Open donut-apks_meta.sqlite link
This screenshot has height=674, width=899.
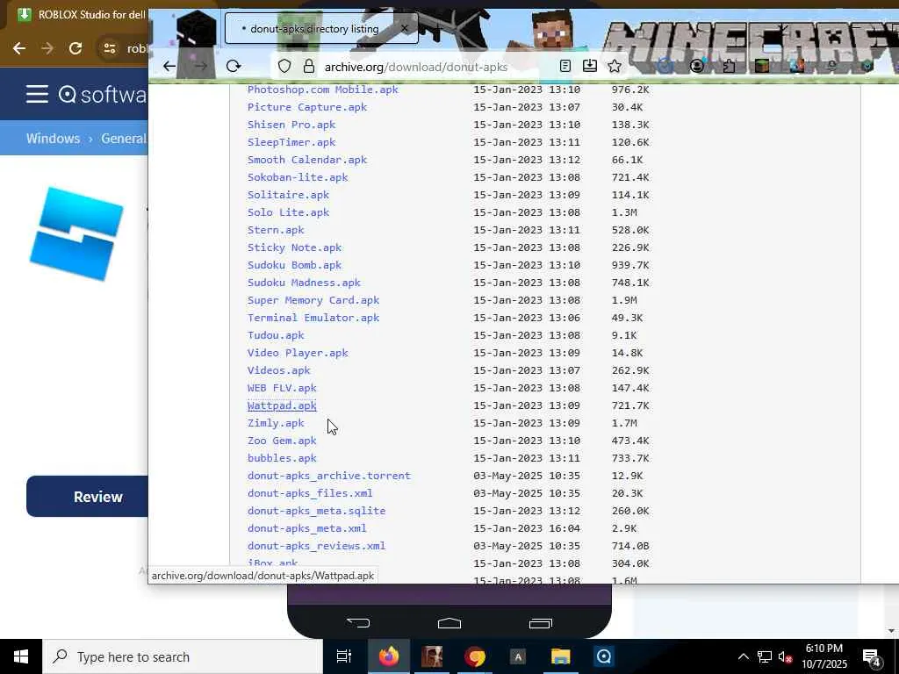[316, 511]
